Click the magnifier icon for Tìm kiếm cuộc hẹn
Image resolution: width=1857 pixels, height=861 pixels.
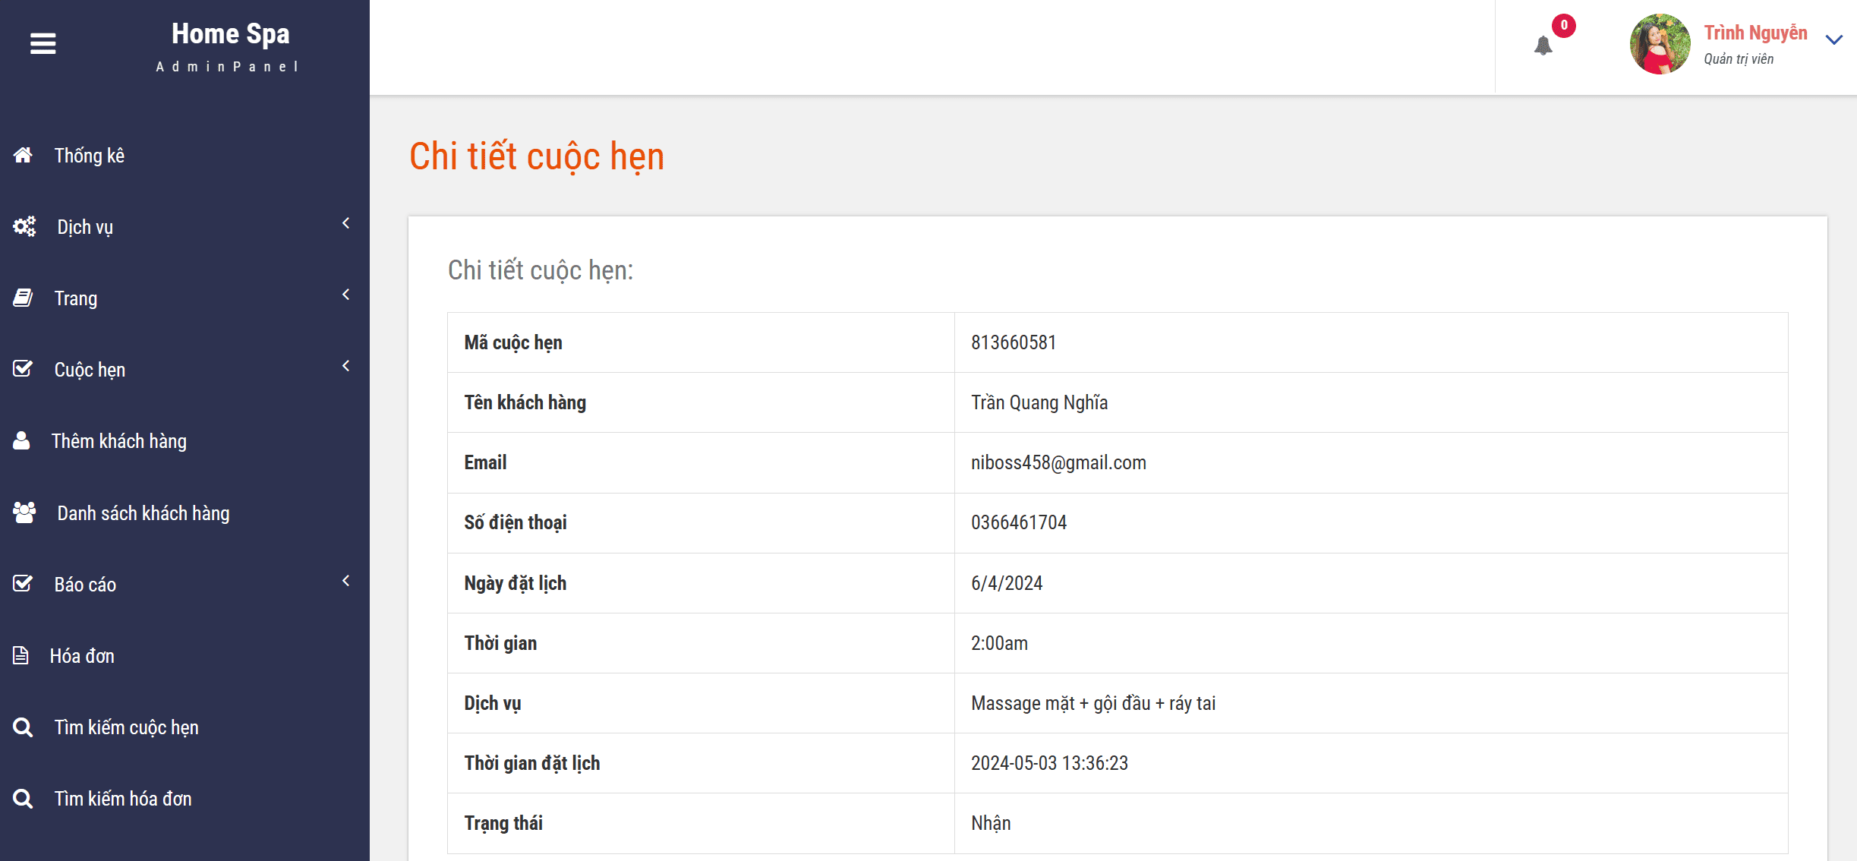[x=23, y=727]
